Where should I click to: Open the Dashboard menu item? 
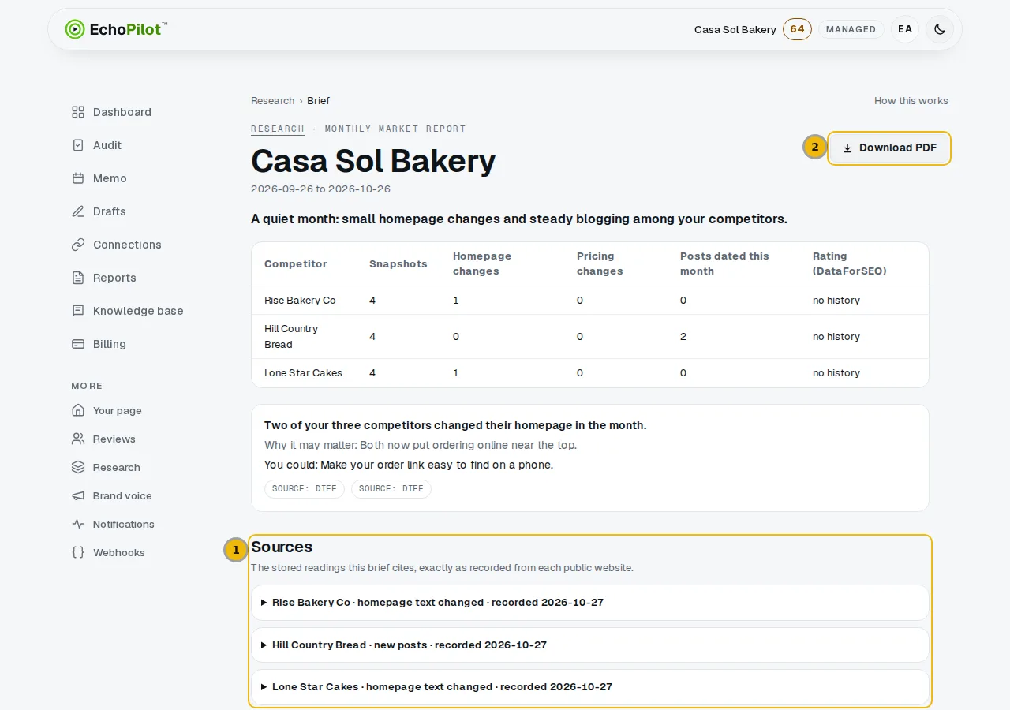[x=122, y=112]
